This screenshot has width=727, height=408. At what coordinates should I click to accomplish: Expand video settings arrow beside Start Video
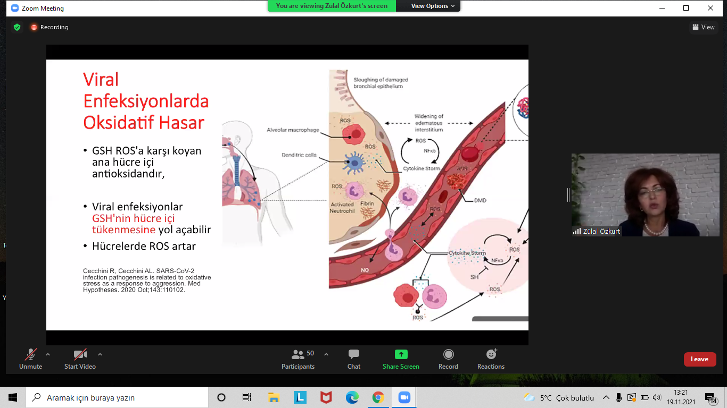point(100,354)
